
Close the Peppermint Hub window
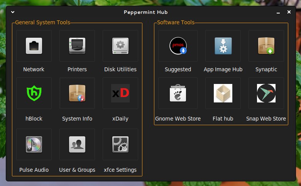289,12
